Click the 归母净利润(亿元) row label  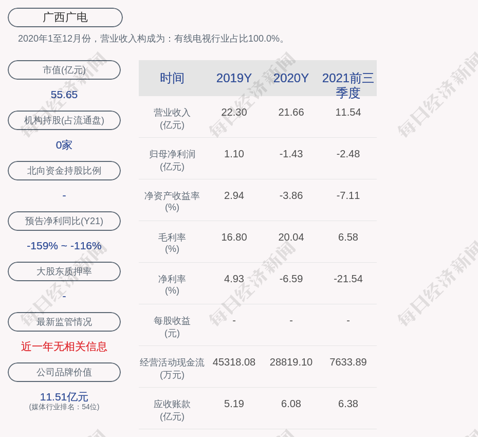[172, 160]
